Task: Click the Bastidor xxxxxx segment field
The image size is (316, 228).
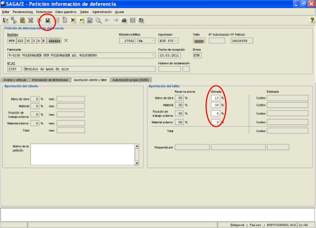Action: coord(55,41)
